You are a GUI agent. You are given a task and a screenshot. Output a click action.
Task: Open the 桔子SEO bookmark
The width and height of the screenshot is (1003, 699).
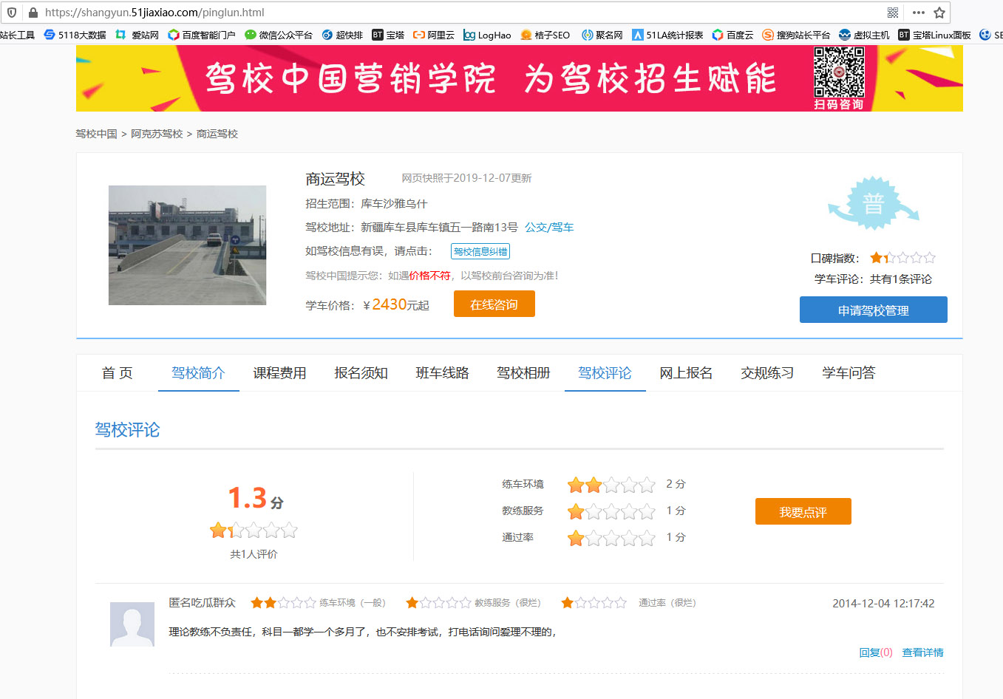545,35
